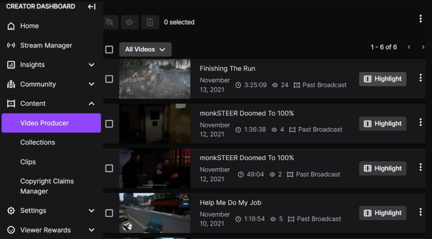Screen dimensions: 432x239
Task: Open three-dot menu for Help Me Do My Job
Action: point(421,212)
